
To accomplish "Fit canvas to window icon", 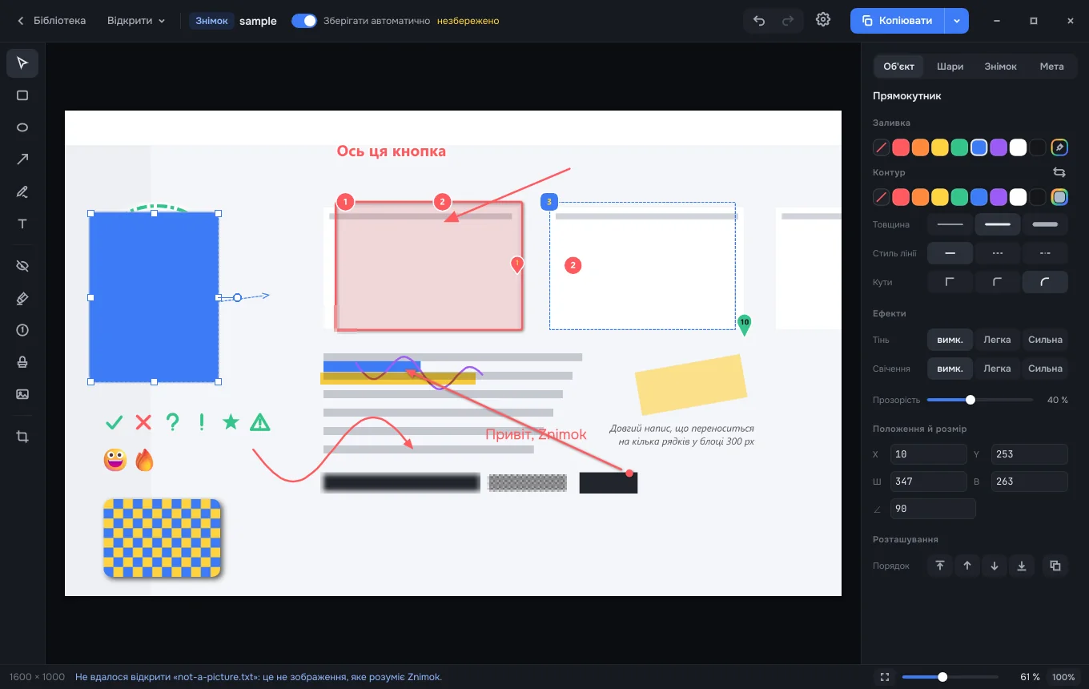I will [885, 677].
